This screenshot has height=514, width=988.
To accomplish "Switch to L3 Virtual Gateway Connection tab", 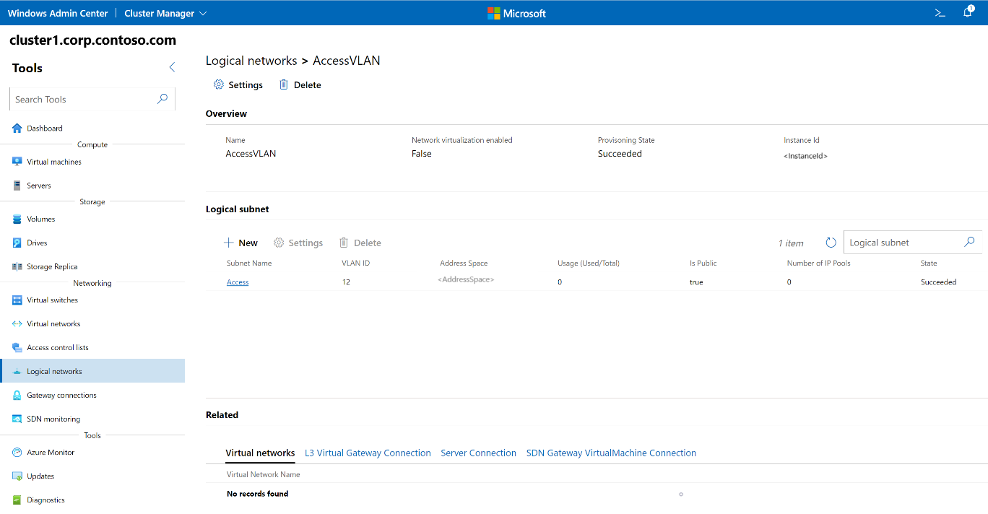I will [x=368, y=453].
